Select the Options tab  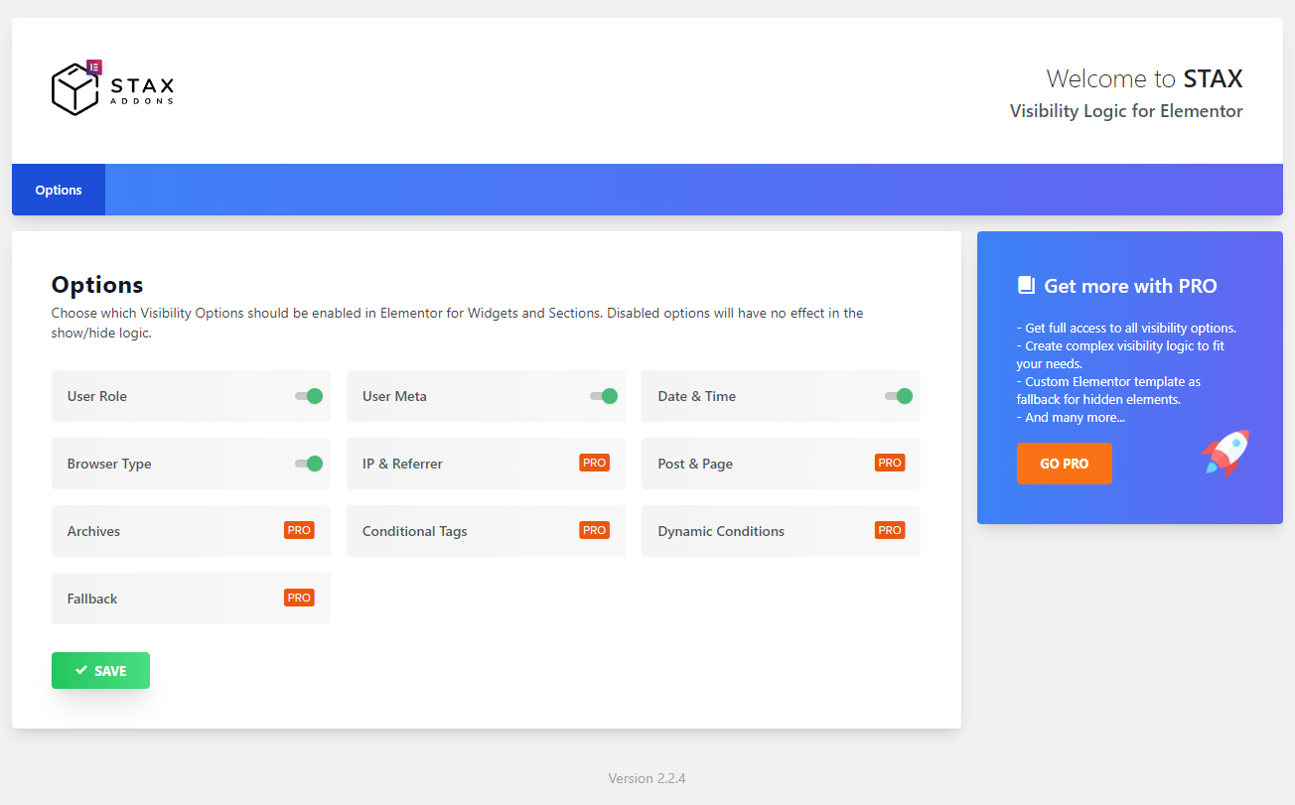(x=58, y=190)
